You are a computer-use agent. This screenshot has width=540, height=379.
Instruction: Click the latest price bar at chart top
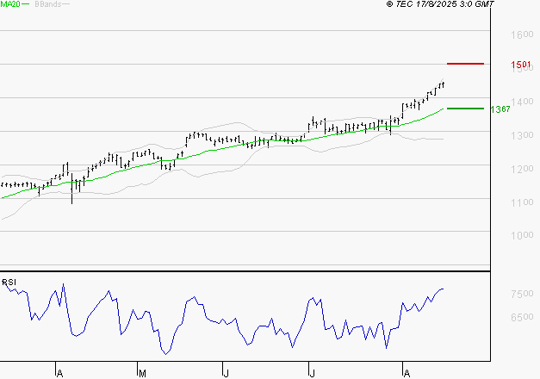pos(443,84)
